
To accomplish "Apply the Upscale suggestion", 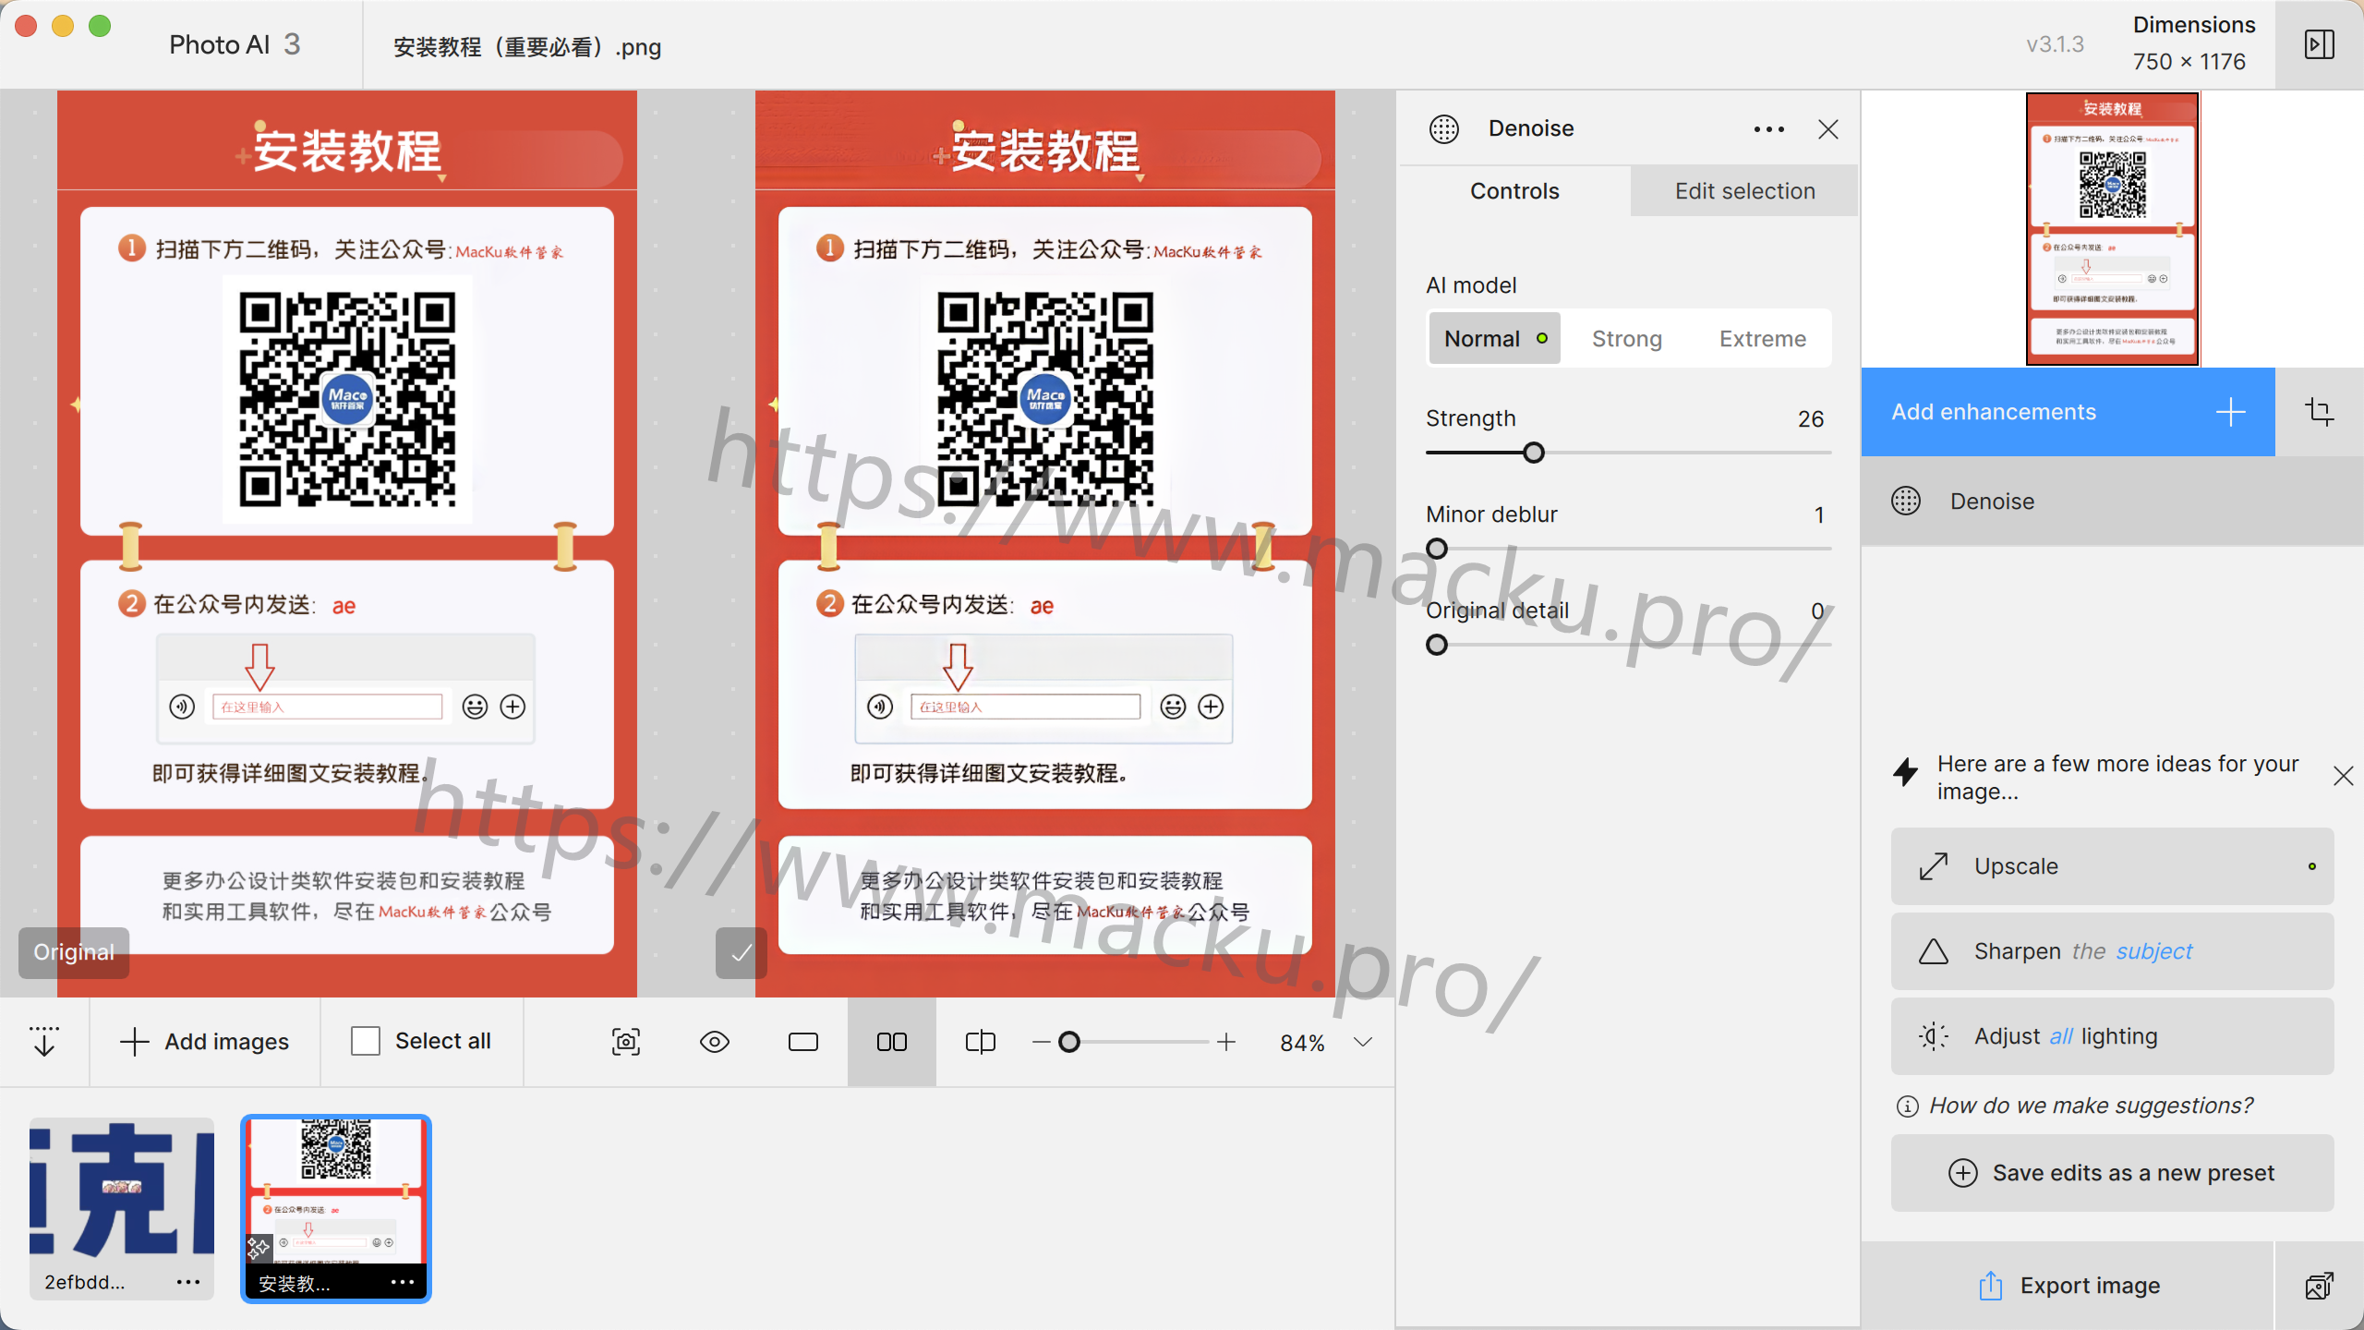I will (x=2112, y=866).
